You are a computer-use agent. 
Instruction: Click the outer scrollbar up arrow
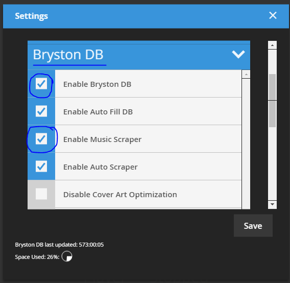[x=272, y=45]
